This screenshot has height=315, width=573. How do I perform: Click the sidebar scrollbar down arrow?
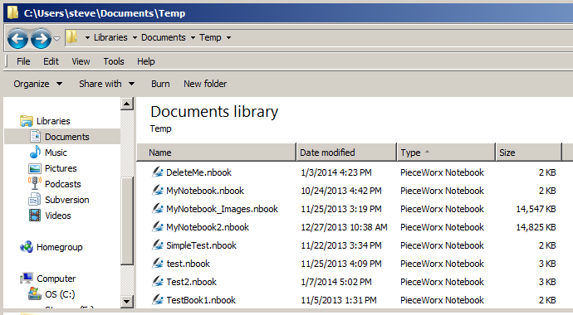(x=127, y=301)
